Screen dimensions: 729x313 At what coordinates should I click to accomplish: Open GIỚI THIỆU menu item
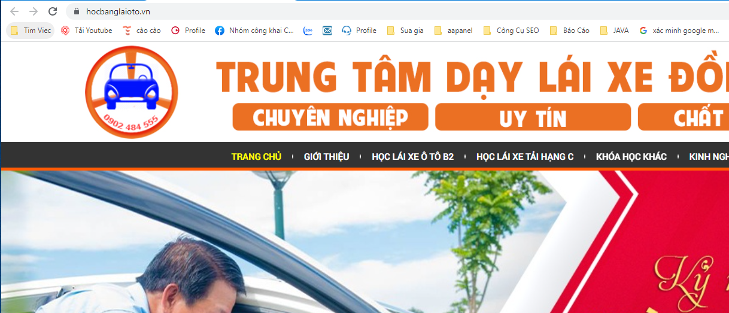pos(326,157)
